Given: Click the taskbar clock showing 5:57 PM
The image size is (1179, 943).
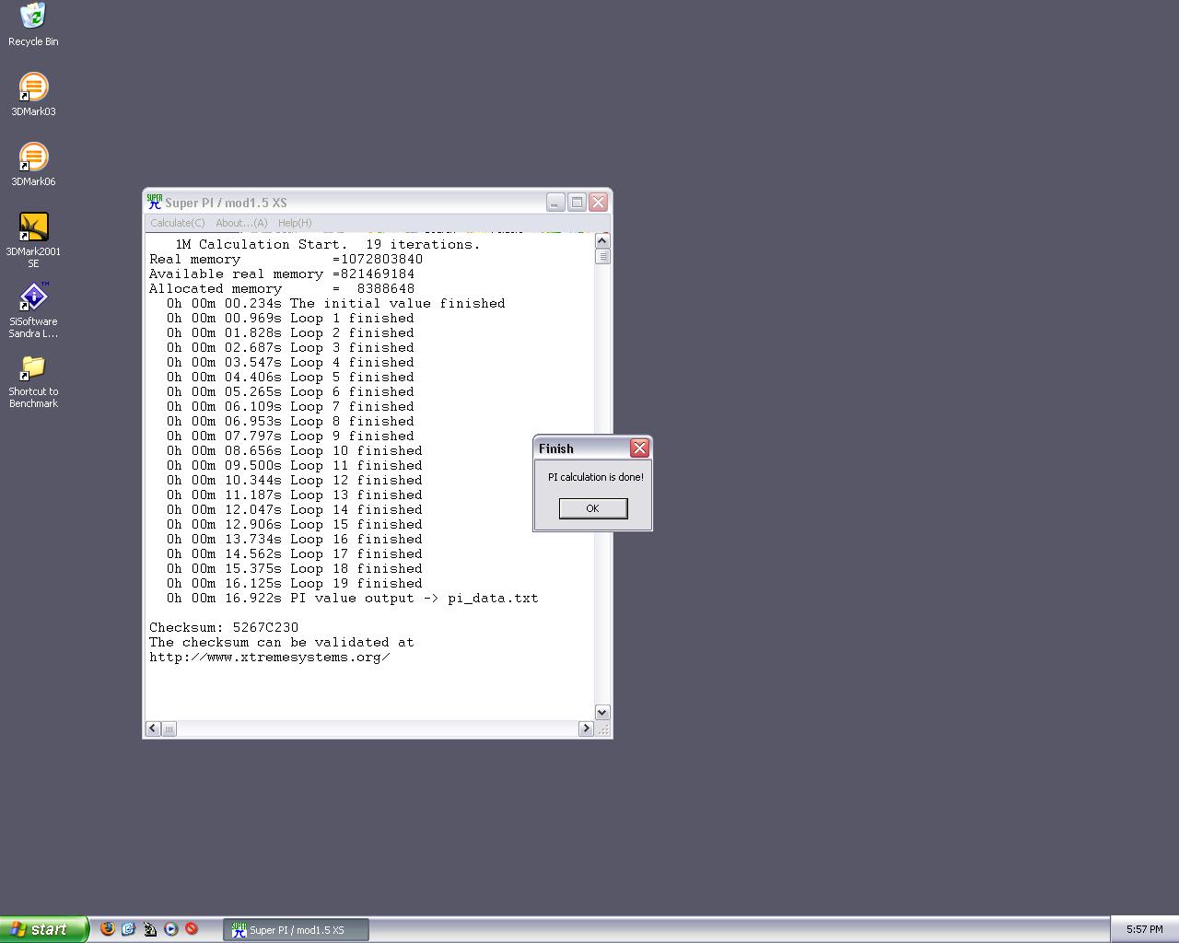Looking at the screenshot, I should [1144, 929].
